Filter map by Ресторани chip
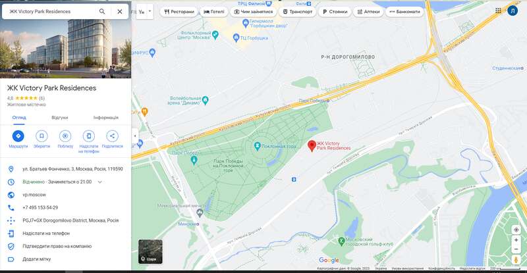527x273 pixels. coord(179,12)
